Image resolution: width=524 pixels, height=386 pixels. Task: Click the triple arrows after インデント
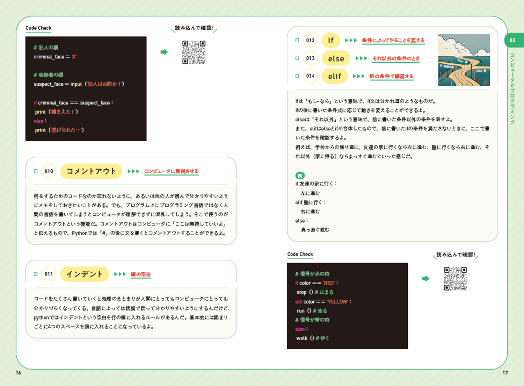click(120, 274)
